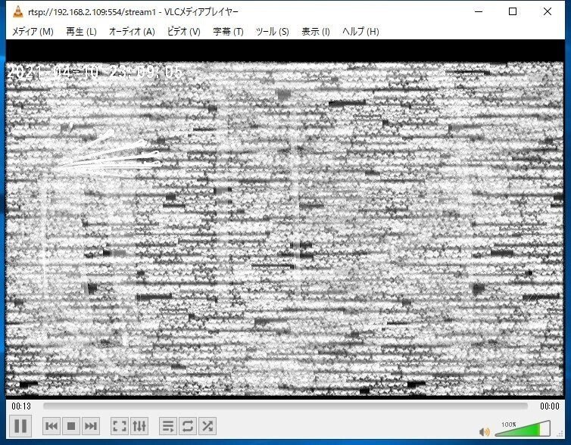The image size is (571, 445).
Task: Click the remaining time 00:00 label
Action: (x=550, y=406)
